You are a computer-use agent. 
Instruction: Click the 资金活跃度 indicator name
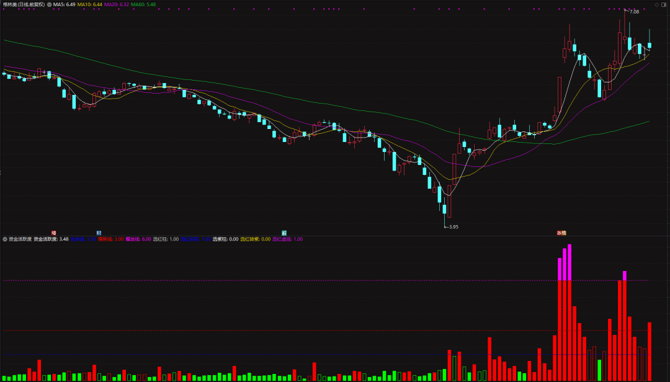click(20, 239)
